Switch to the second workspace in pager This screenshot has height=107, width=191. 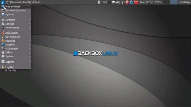tap(174, 2)
